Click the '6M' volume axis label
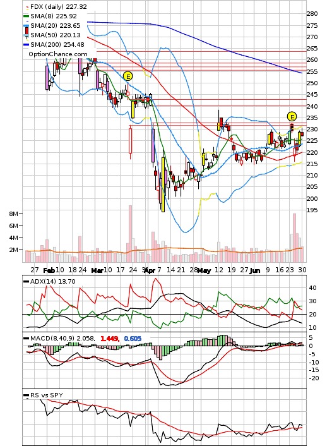 [13, 226]
